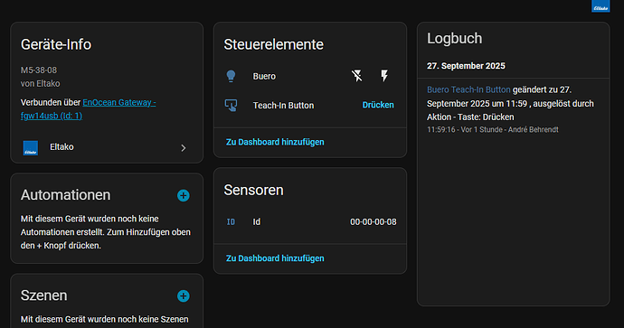Click the Automationen heading
624x328 pixels.
[x=66, y=195]
